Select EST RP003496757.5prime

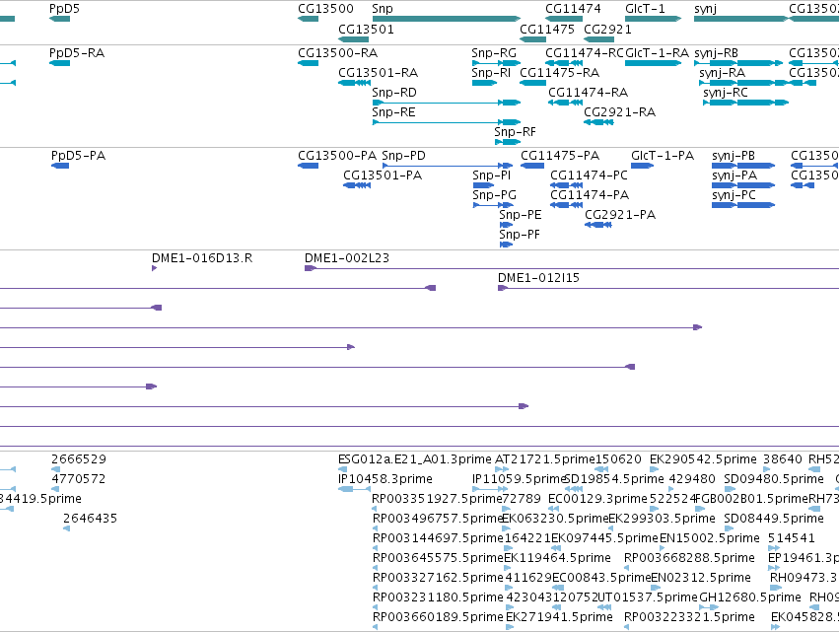(x=438, y=519)
